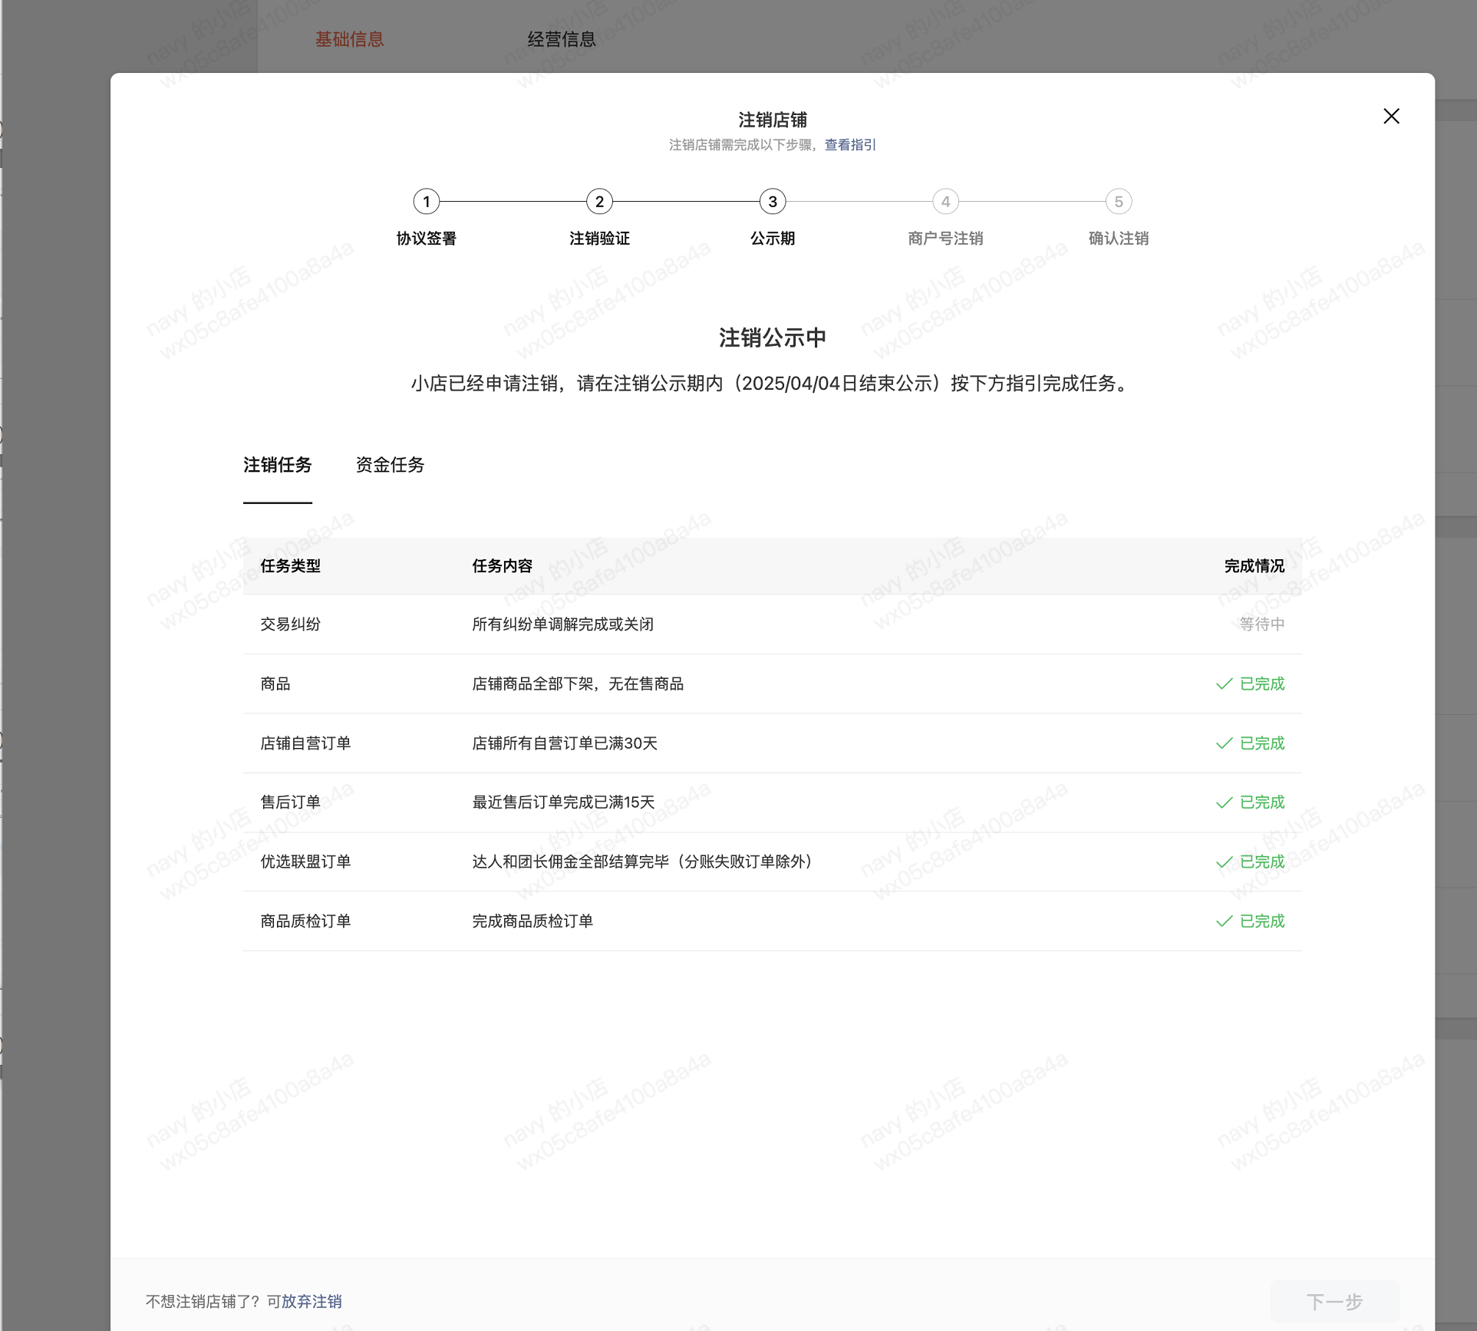This screenshot has width=1477, height=1331.
Task: Click the 等待中 status
Action: coord(1262,624)
